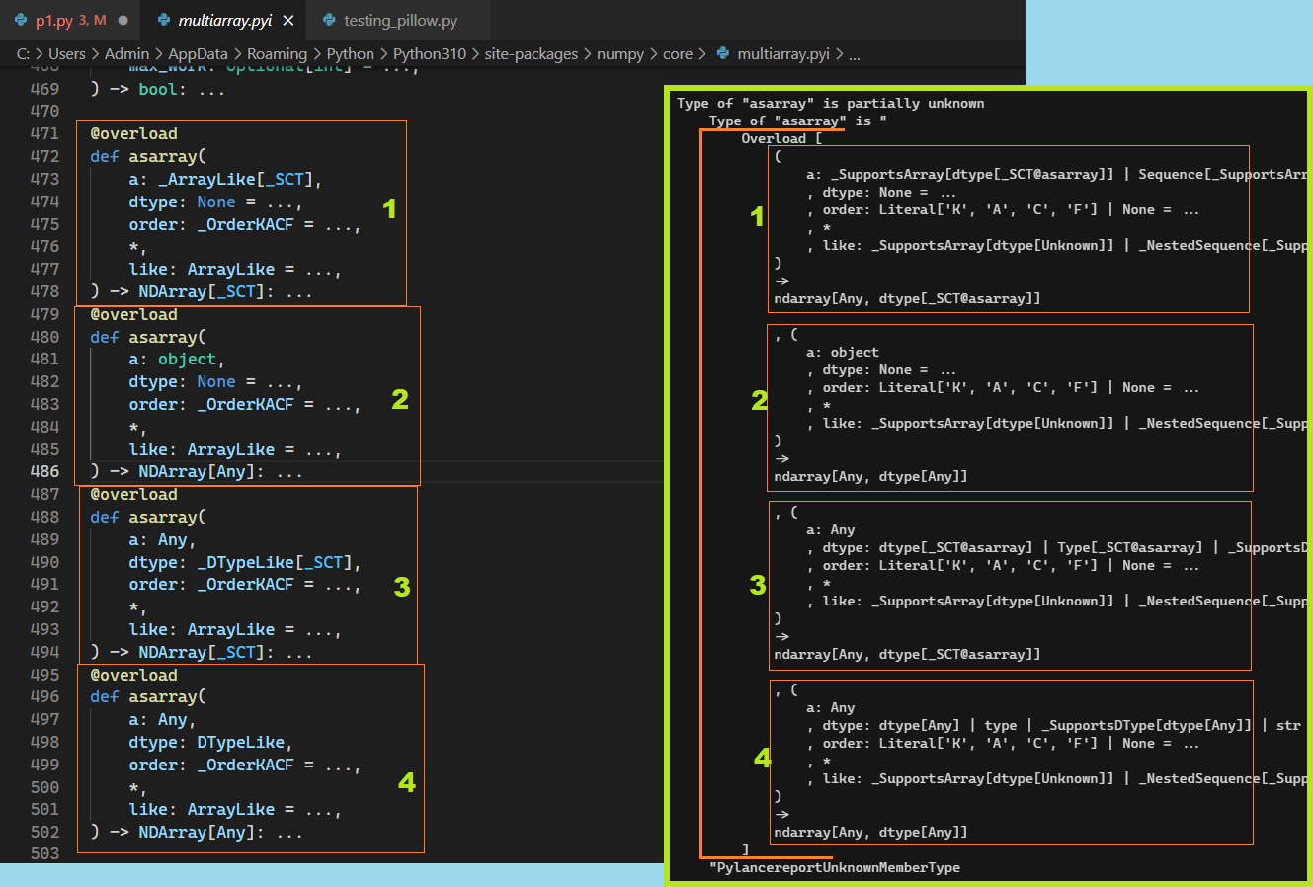Open the Admin breadcrumb dropdown

click(126, 53)
